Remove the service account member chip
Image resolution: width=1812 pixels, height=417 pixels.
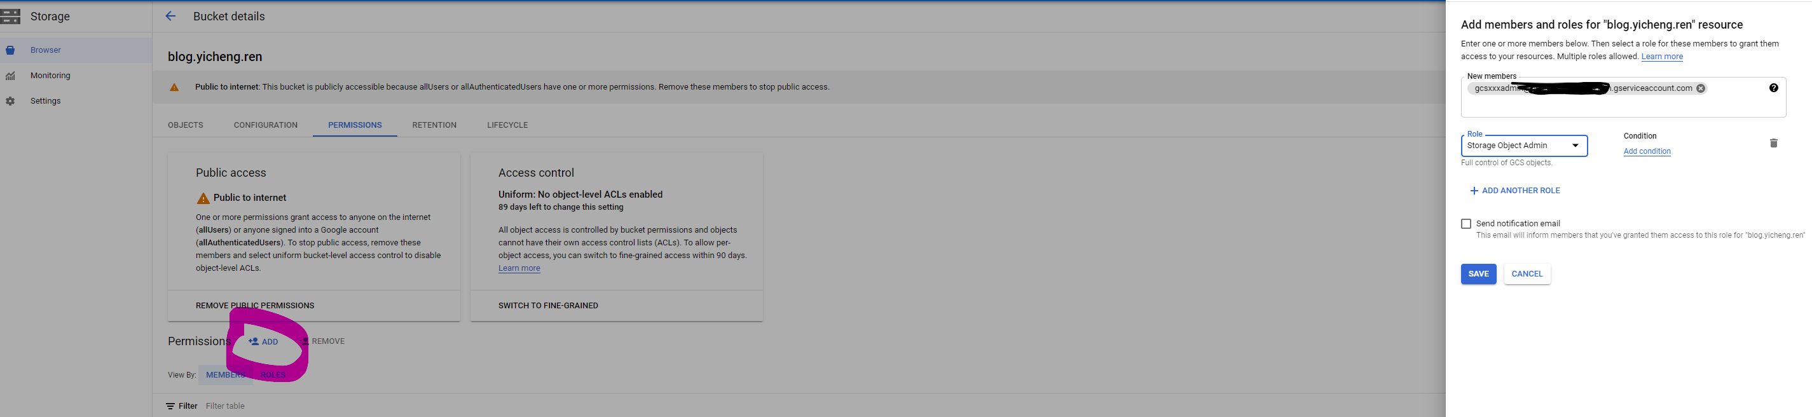coord(1700,88)
